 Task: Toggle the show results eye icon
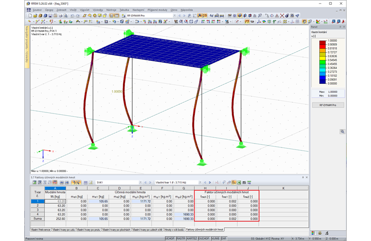[x=200, y=16]
